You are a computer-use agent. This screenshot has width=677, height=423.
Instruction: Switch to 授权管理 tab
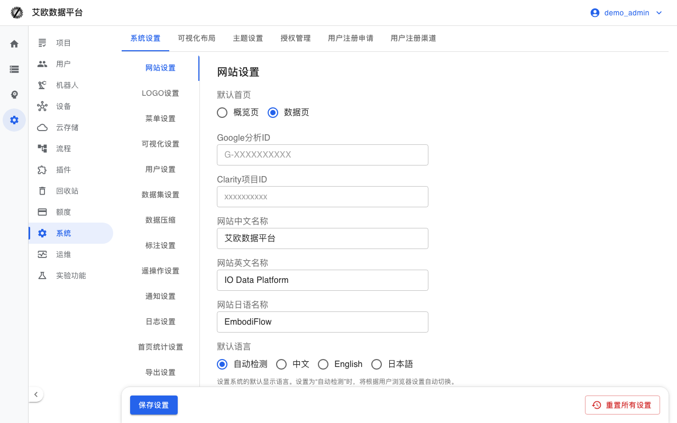point(296,38)
